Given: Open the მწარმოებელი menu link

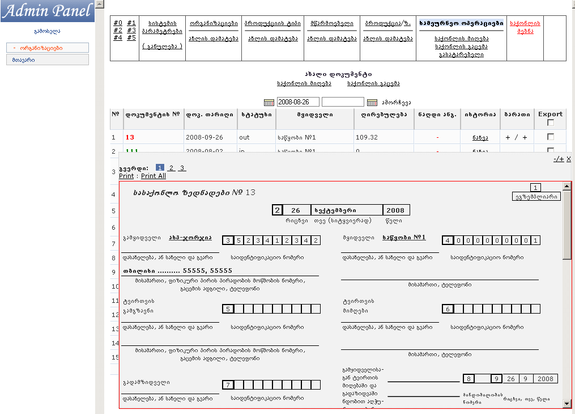Looking at the screenshot, I should click(x=332, y=23).
